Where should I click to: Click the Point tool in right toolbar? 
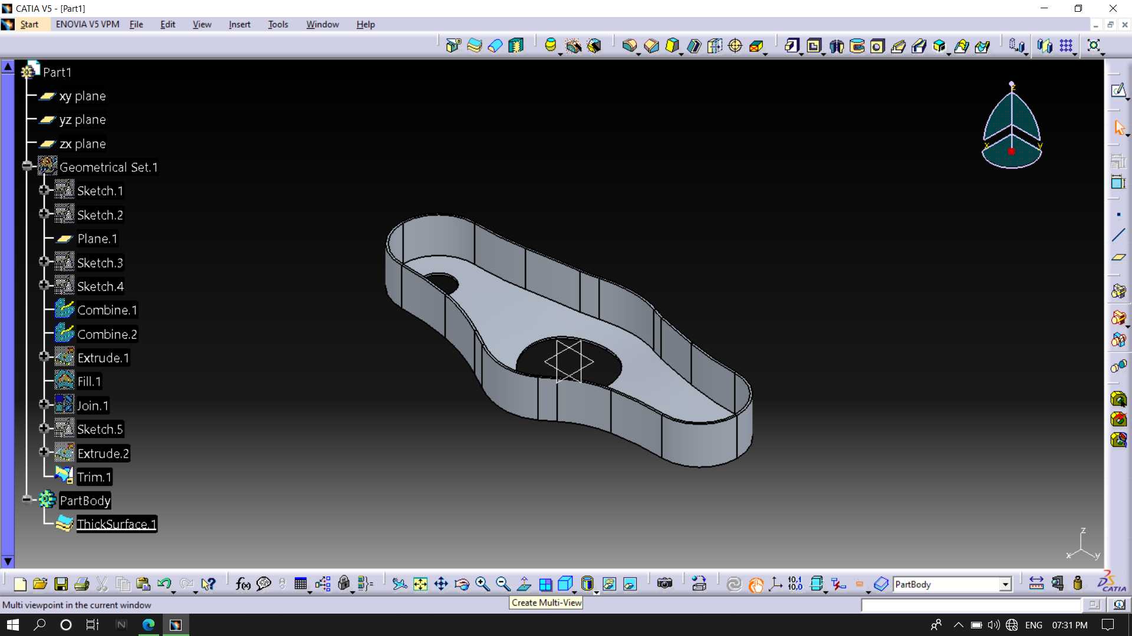1118,214
